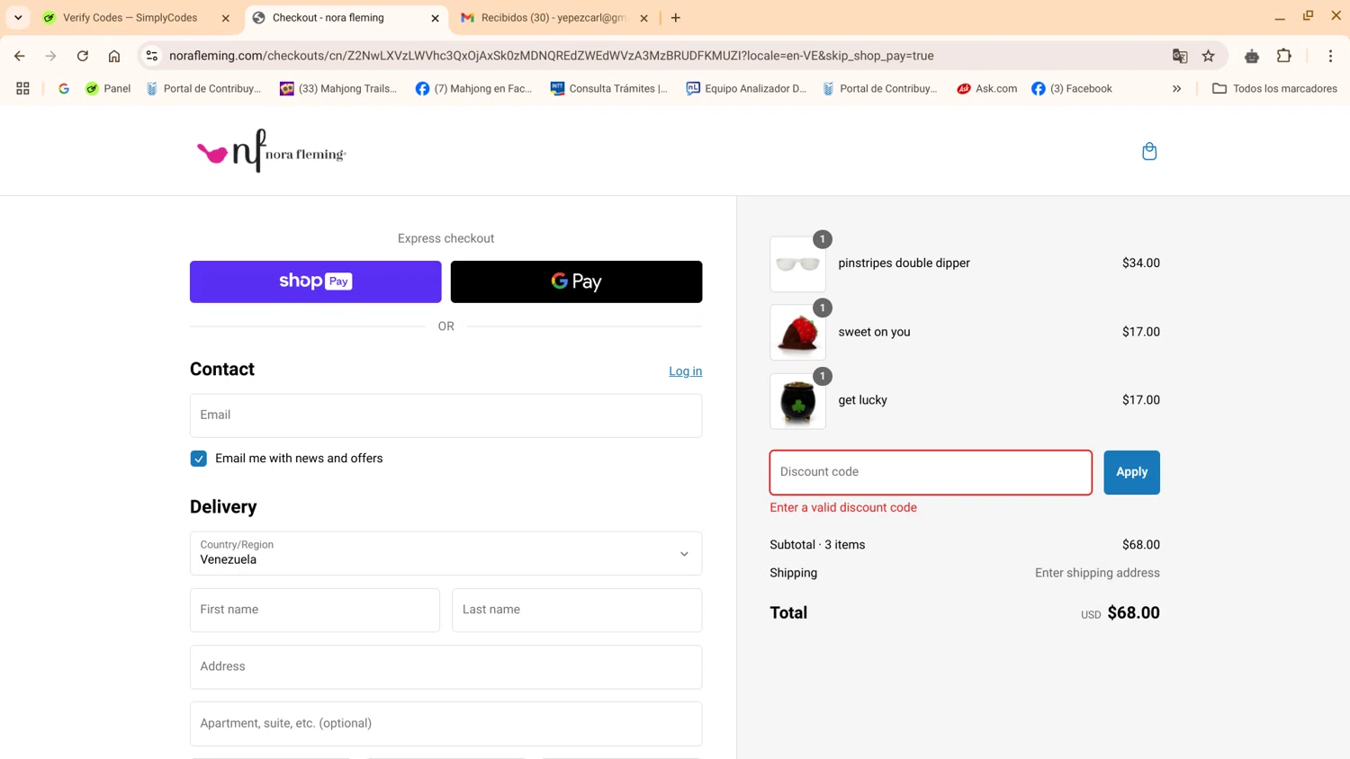
Task: Click the browser address bar URL
Action: click(551, 56)
